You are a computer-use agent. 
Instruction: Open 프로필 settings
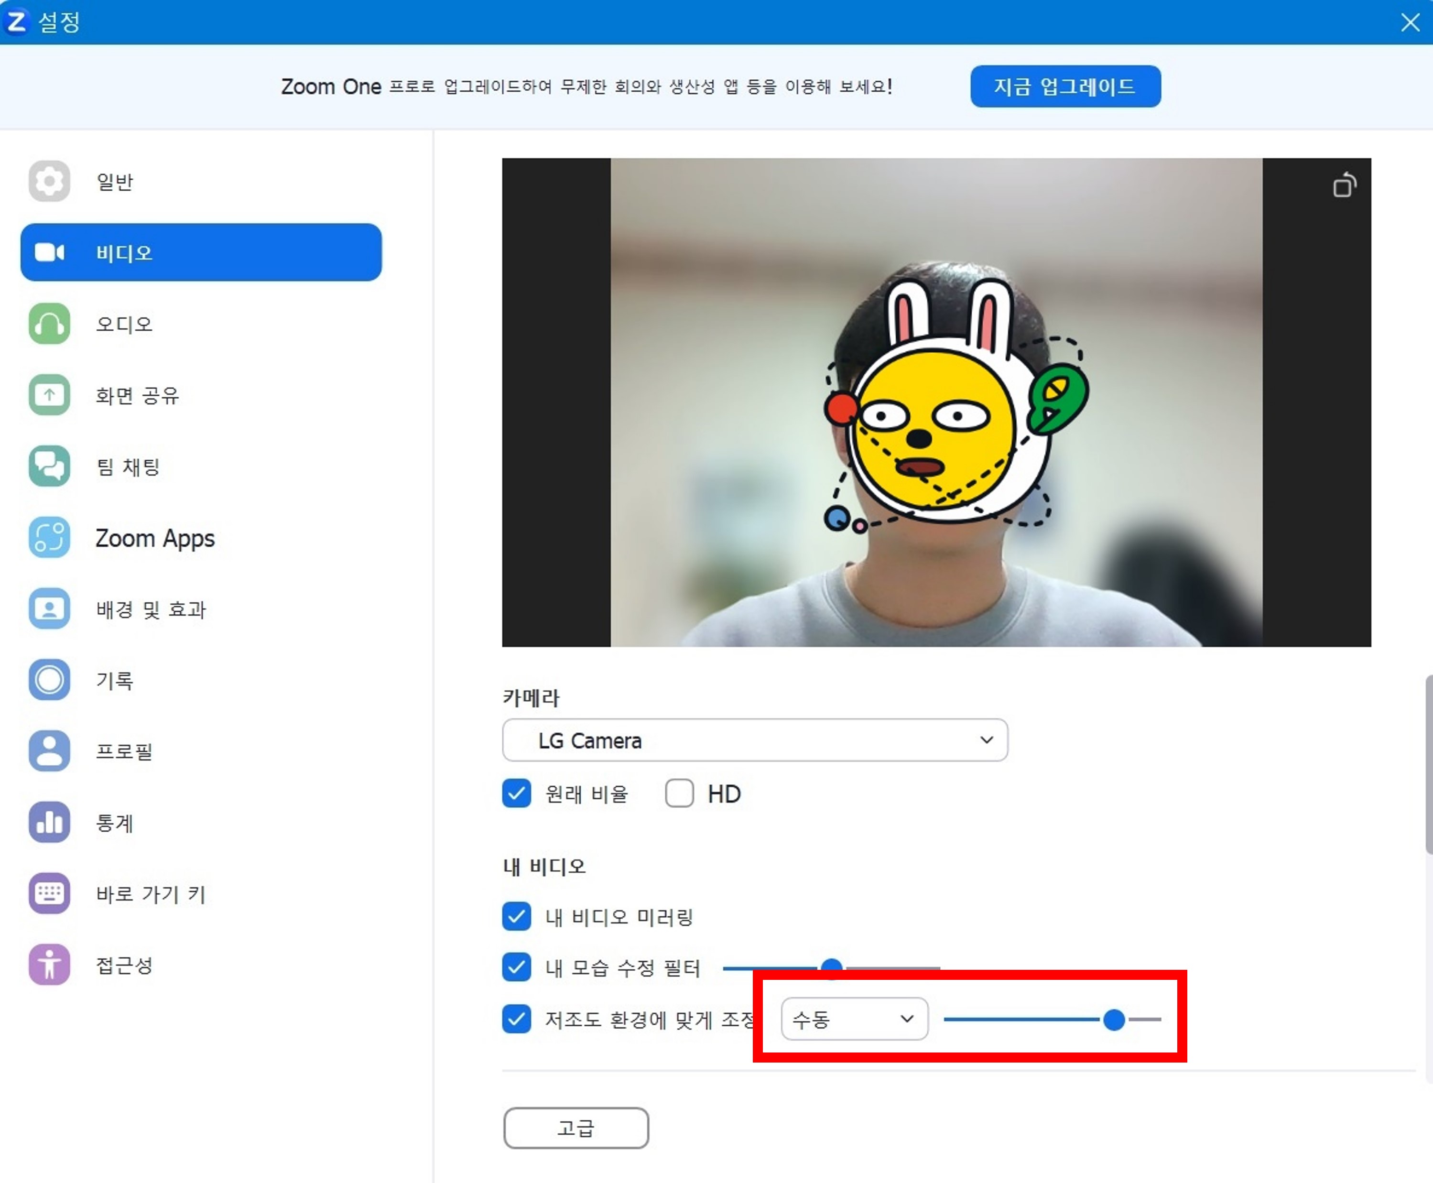pyautogui.click(x=201, y=751)
